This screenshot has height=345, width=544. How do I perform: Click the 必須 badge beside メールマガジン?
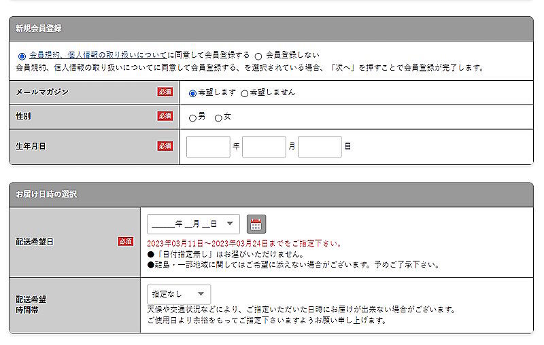(165, 92)
